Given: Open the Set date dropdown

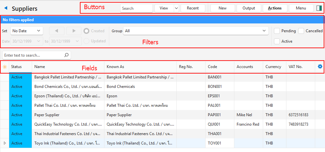Looking at the screenshot, I should pyautogui.click(x=27, y=31).
